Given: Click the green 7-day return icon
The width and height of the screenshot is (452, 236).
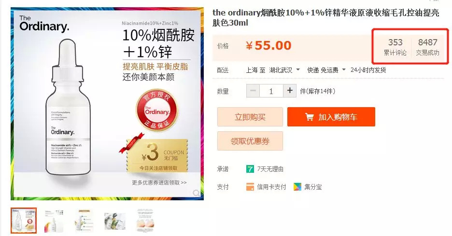Looking at the screenshot, I should click(250, 169).
